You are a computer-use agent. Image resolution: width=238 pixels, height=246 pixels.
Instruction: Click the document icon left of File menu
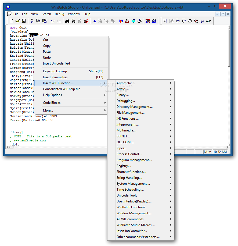point(9,14)
